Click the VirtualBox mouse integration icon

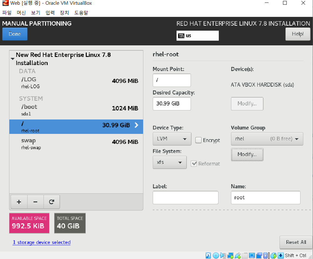coord(274,256)
